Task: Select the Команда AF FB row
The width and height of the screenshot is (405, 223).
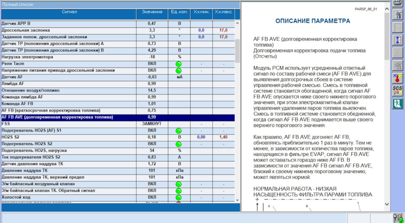Action: tap(118, 104)
